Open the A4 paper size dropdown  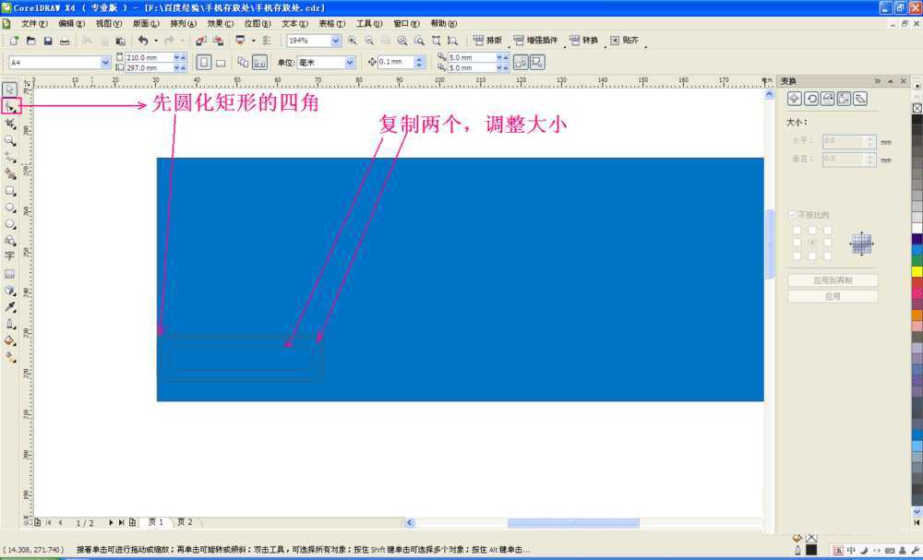104,61
